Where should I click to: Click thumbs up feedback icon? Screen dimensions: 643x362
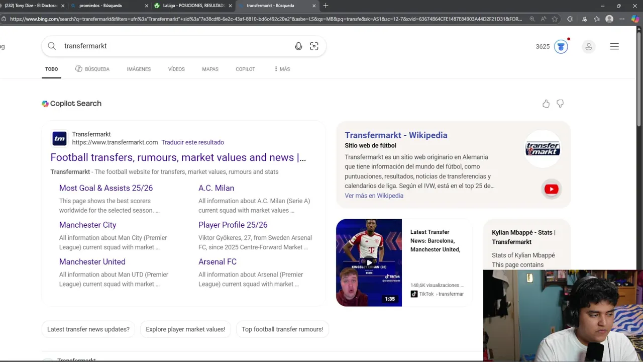point(546,104)
